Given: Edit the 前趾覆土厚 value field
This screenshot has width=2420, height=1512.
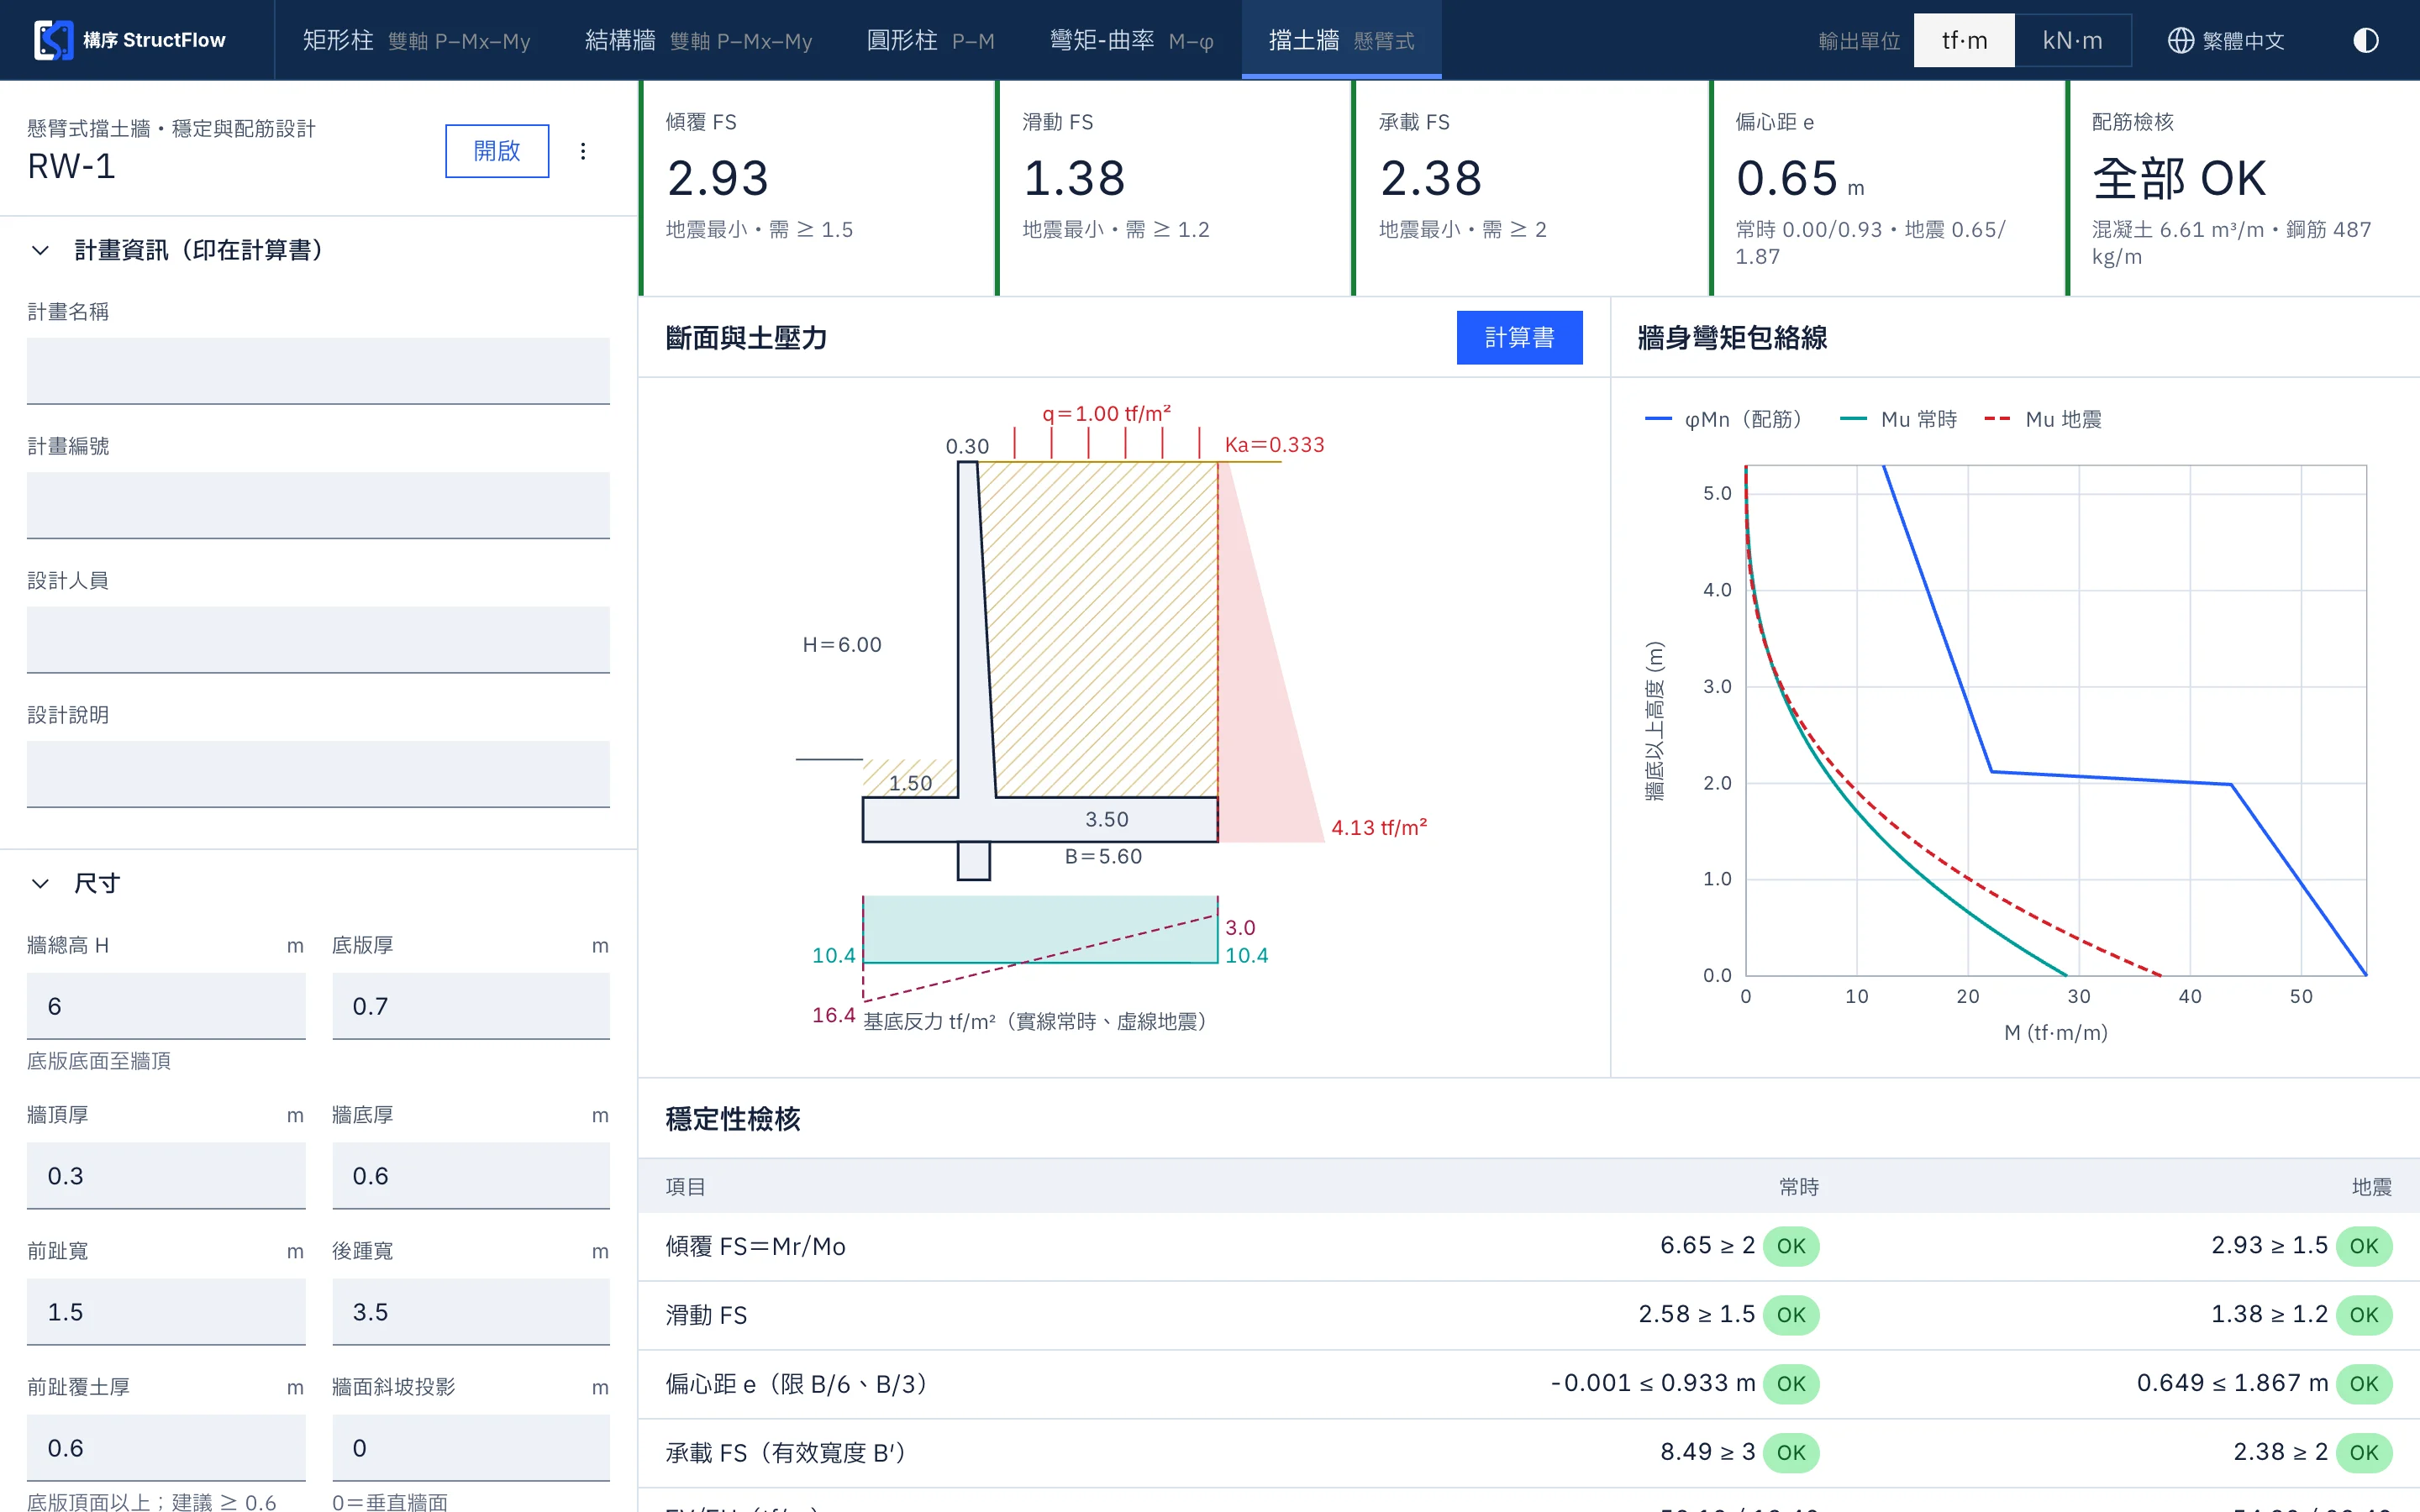Looking at the screenshot, I should pos(166,1448).
